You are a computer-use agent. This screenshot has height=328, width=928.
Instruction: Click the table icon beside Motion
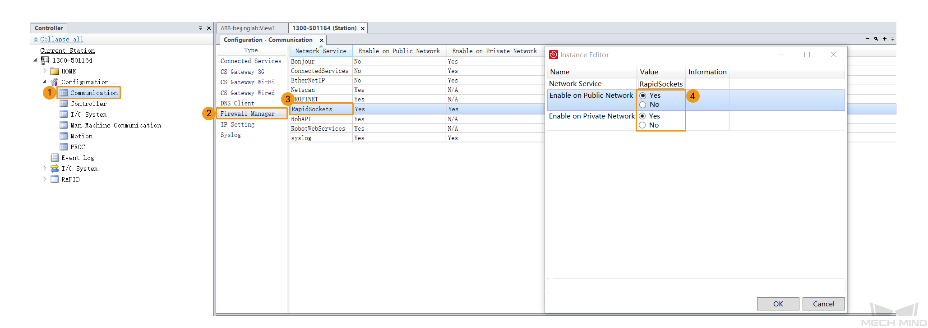coord(64,136)
